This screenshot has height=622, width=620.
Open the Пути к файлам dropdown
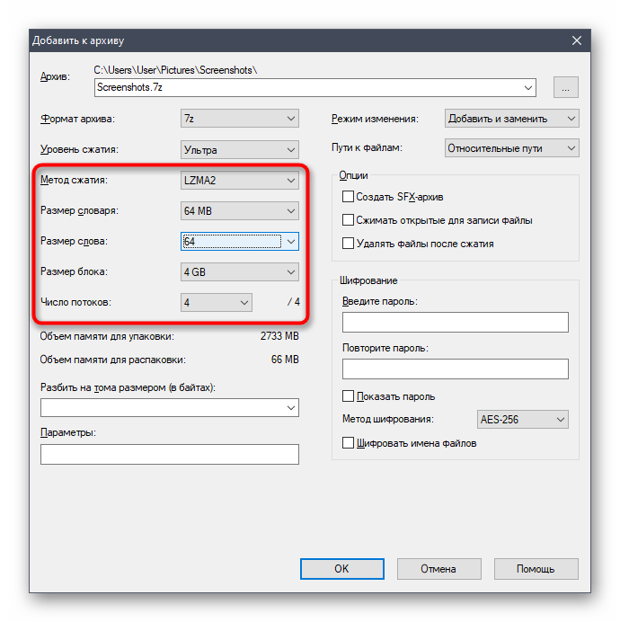511,148
